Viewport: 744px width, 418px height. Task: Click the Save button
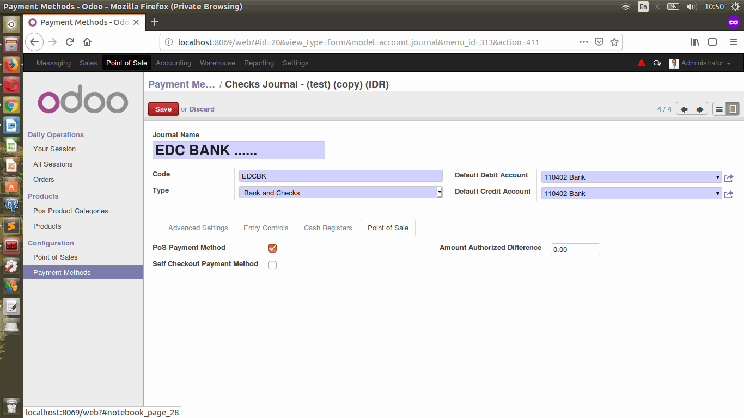coord(163,109)
